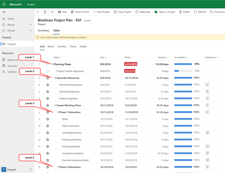Image resolution: width=225 pixels, height=173 pixels.
Task: Open Resources item in the sidebar
Action: tap(13, 60)
